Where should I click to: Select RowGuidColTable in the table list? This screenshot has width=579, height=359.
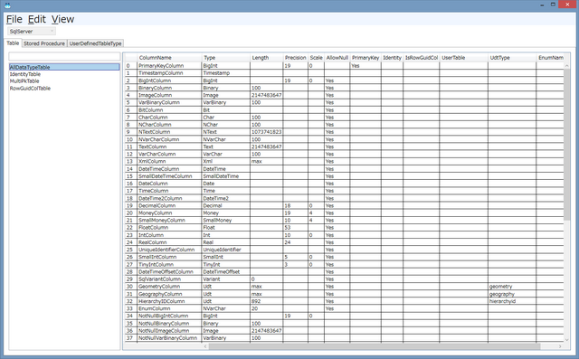[x=30, y=89]
